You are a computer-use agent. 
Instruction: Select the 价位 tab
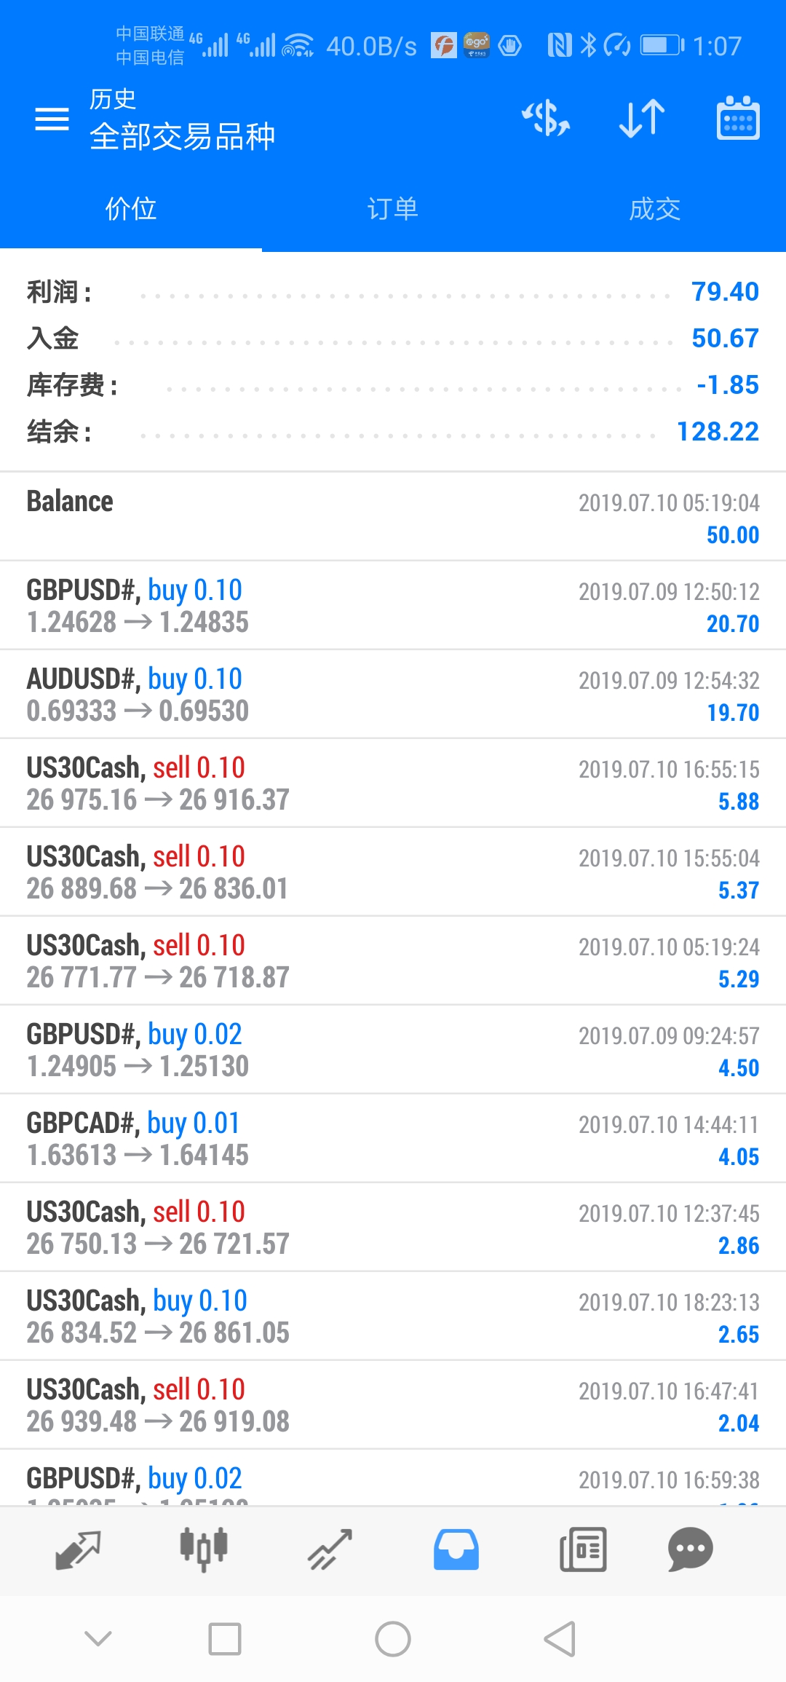[x=131, y=209]
